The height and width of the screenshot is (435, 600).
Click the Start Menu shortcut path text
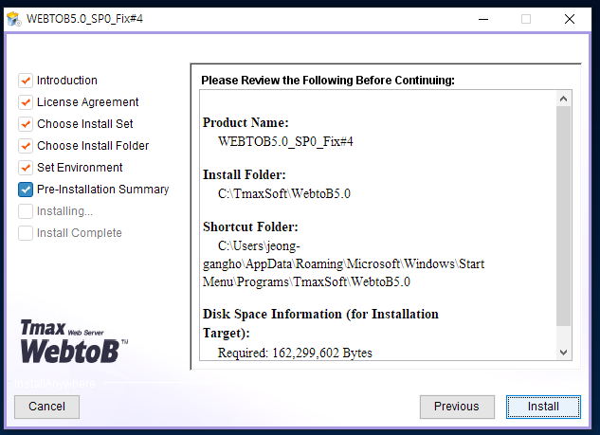point(343,264)
